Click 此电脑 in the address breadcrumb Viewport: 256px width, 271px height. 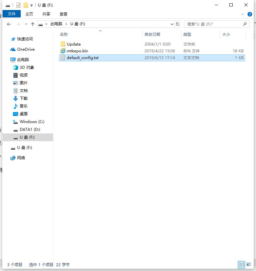coord(56,24)
